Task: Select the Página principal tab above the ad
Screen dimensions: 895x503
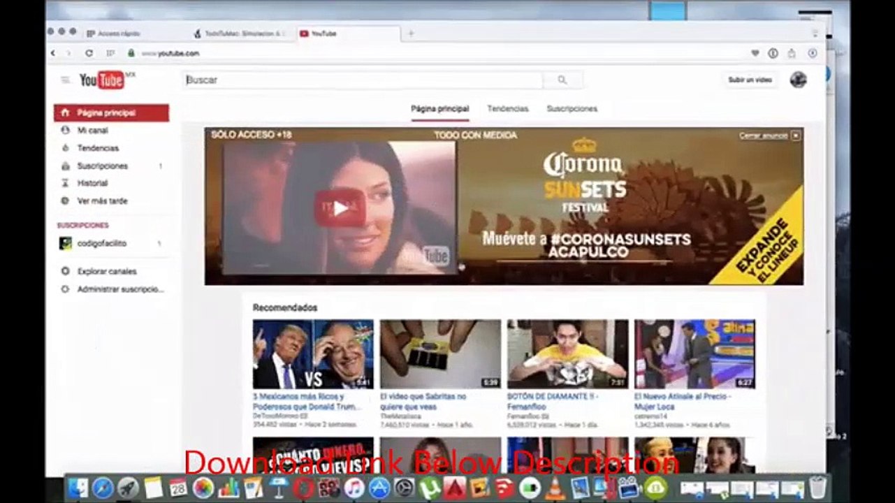Action: click(x=439, y=109)
